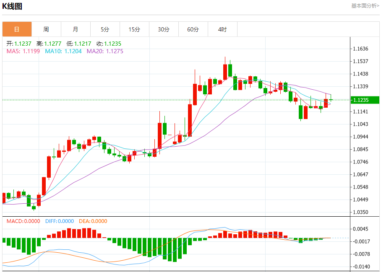
Task: Click the 1.0350 price axis label
Action: (360, 212)
